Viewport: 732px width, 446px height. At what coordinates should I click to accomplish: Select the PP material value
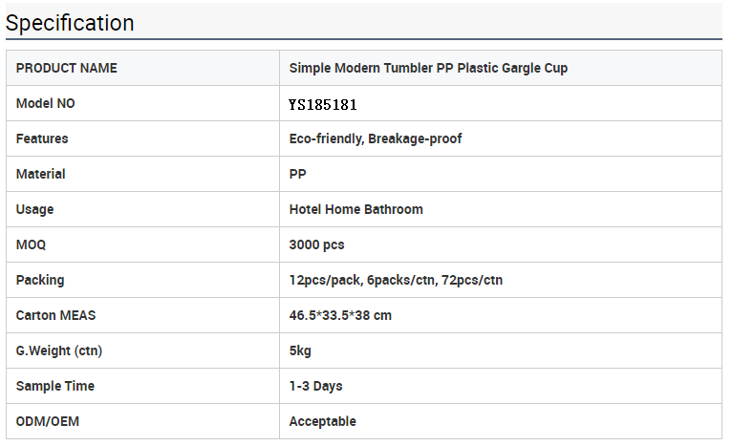point(298,175)
